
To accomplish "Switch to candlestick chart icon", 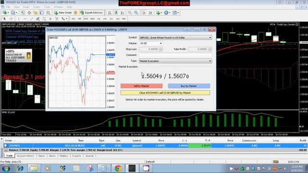I will coord(116,13).
